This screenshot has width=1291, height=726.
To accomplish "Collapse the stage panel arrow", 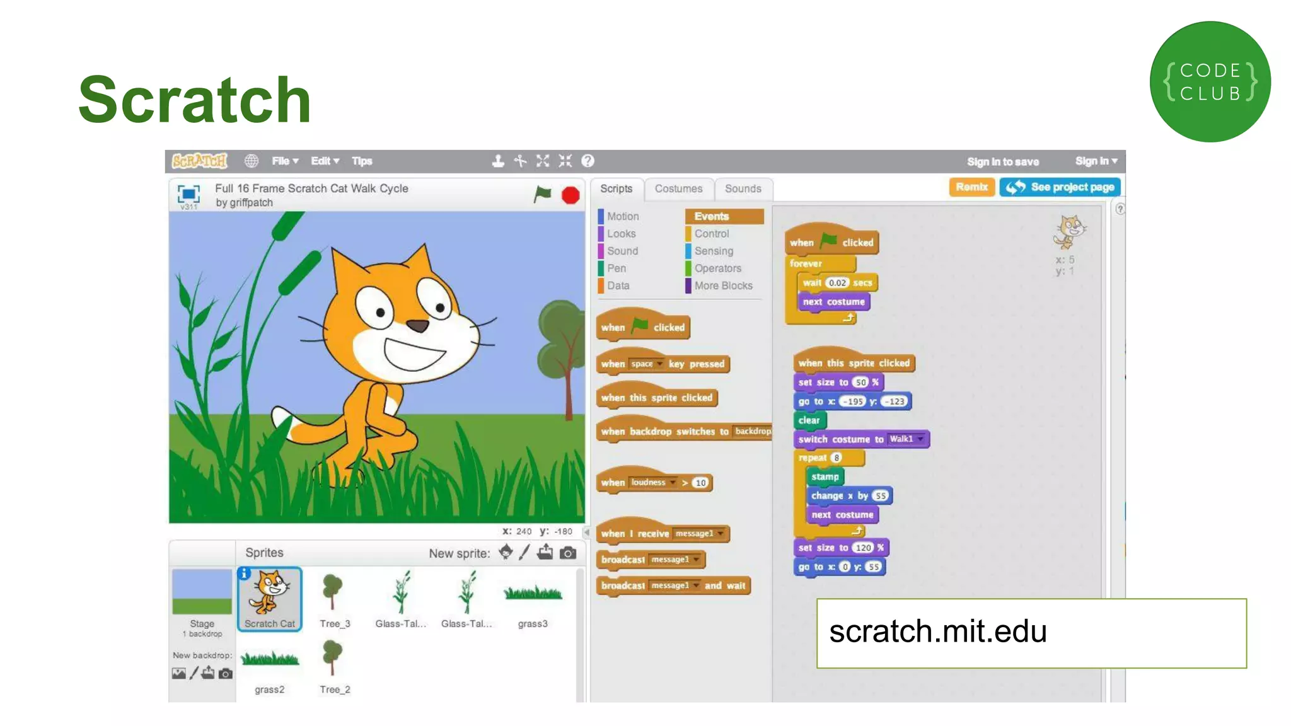I will click(586, 533).
